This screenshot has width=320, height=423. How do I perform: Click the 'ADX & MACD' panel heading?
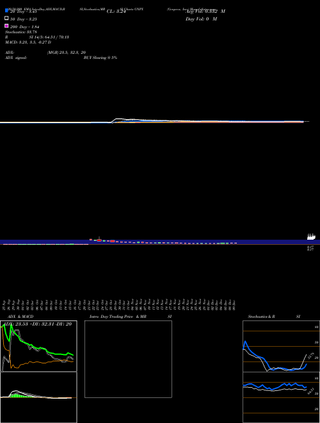[x=20, y=317]
